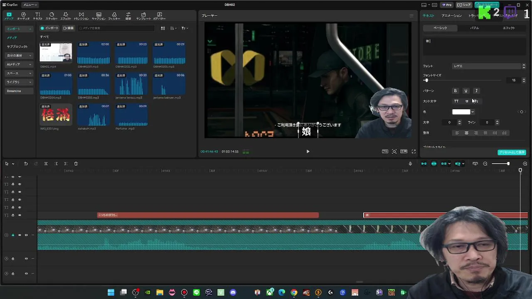Toggle lock on the 娘 text track
The image size is (532, 299).
(13, 215)
